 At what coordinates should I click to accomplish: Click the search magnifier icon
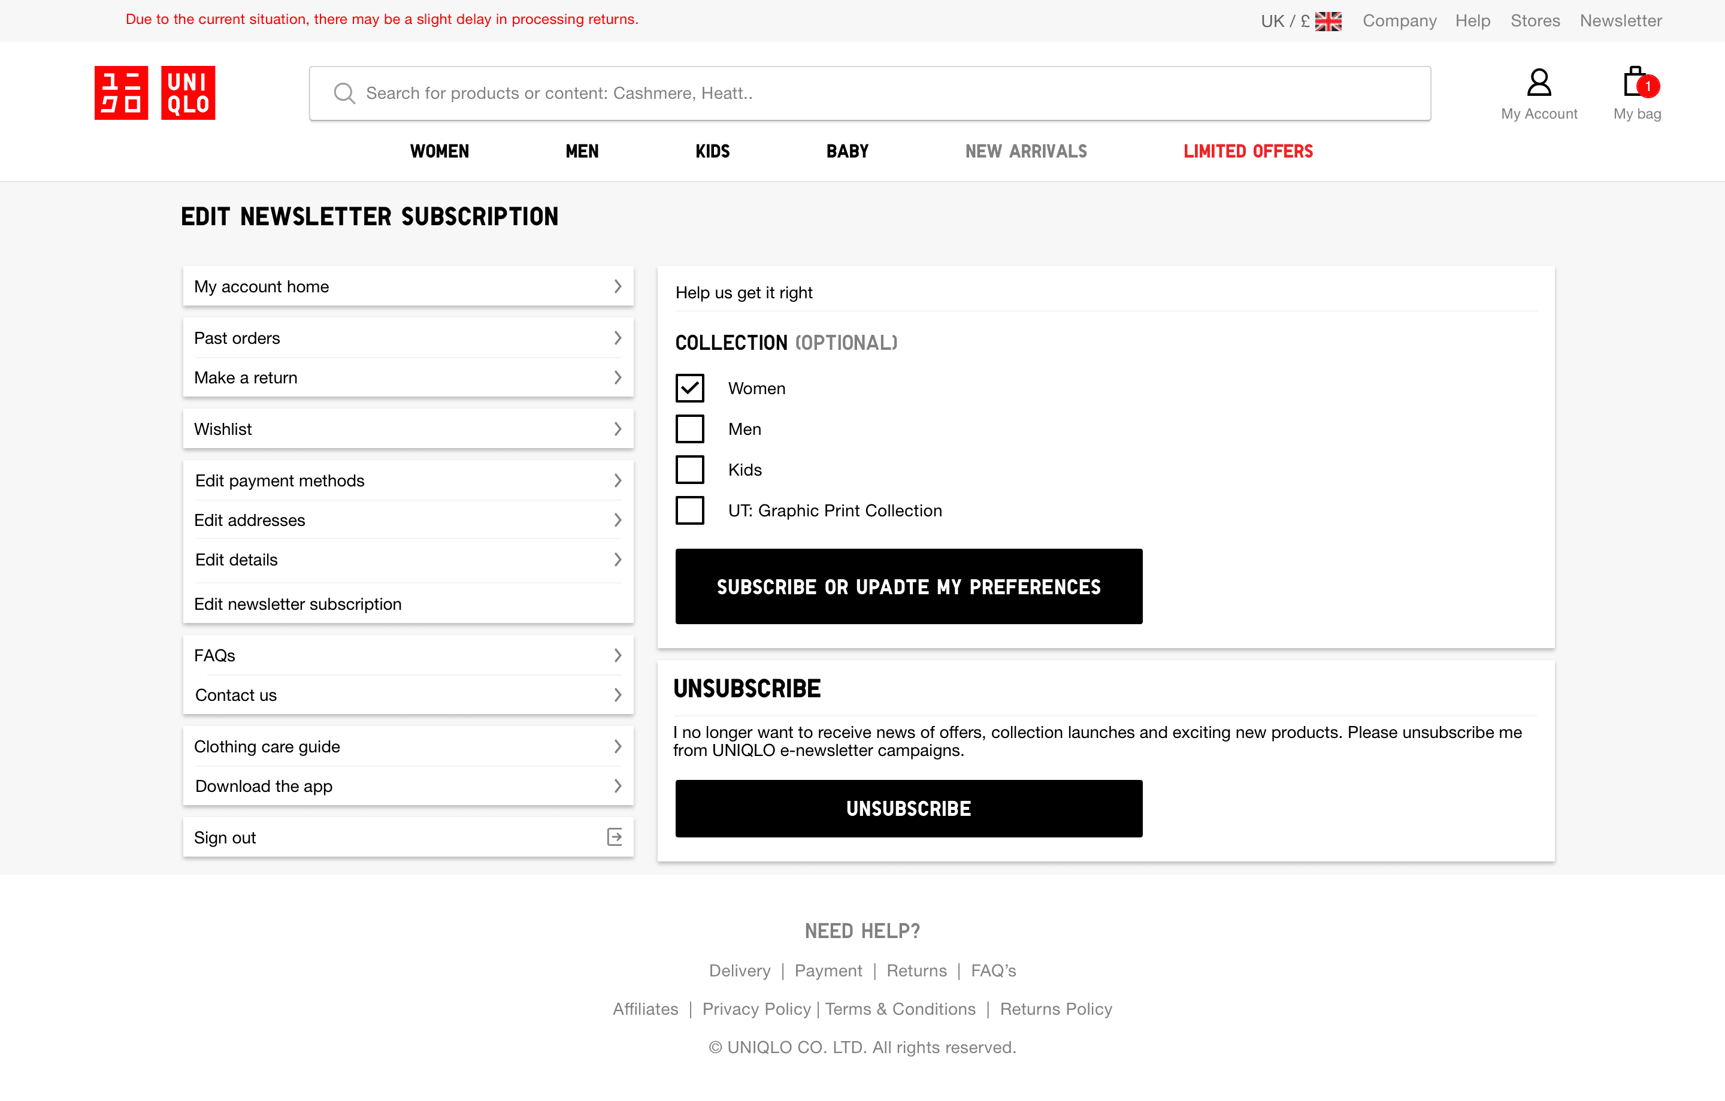[344, 93]
